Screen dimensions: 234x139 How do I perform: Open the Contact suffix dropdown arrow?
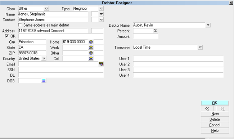pos(101,19)
